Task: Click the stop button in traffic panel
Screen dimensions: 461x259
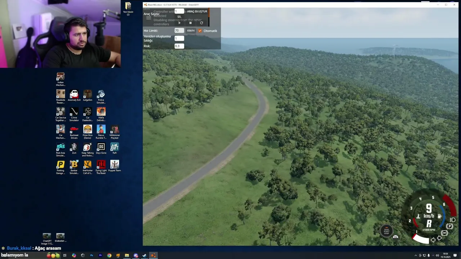Action: click(191, 23)
